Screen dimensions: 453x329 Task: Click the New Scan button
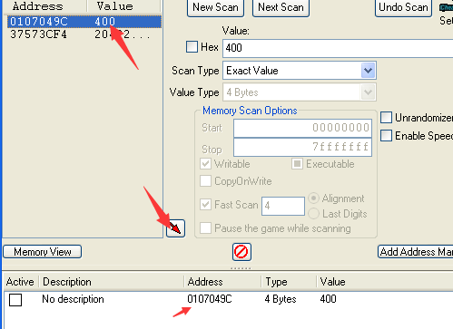tap(215, 7)
